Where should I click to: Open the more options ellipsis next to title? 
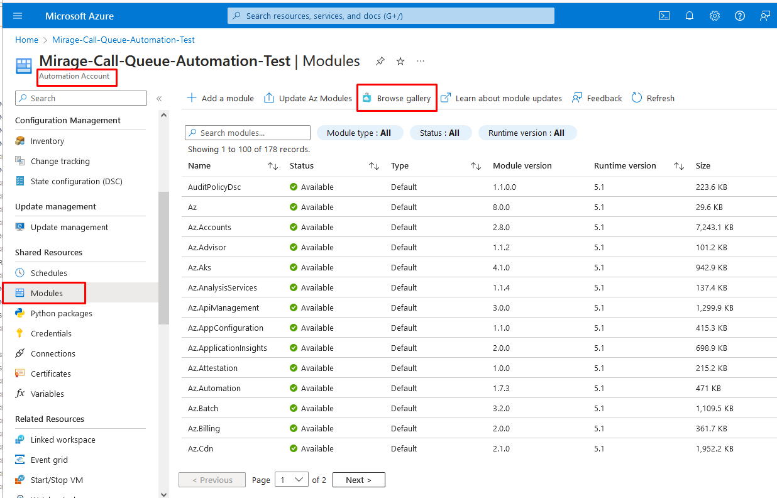[x=421, y=61]
